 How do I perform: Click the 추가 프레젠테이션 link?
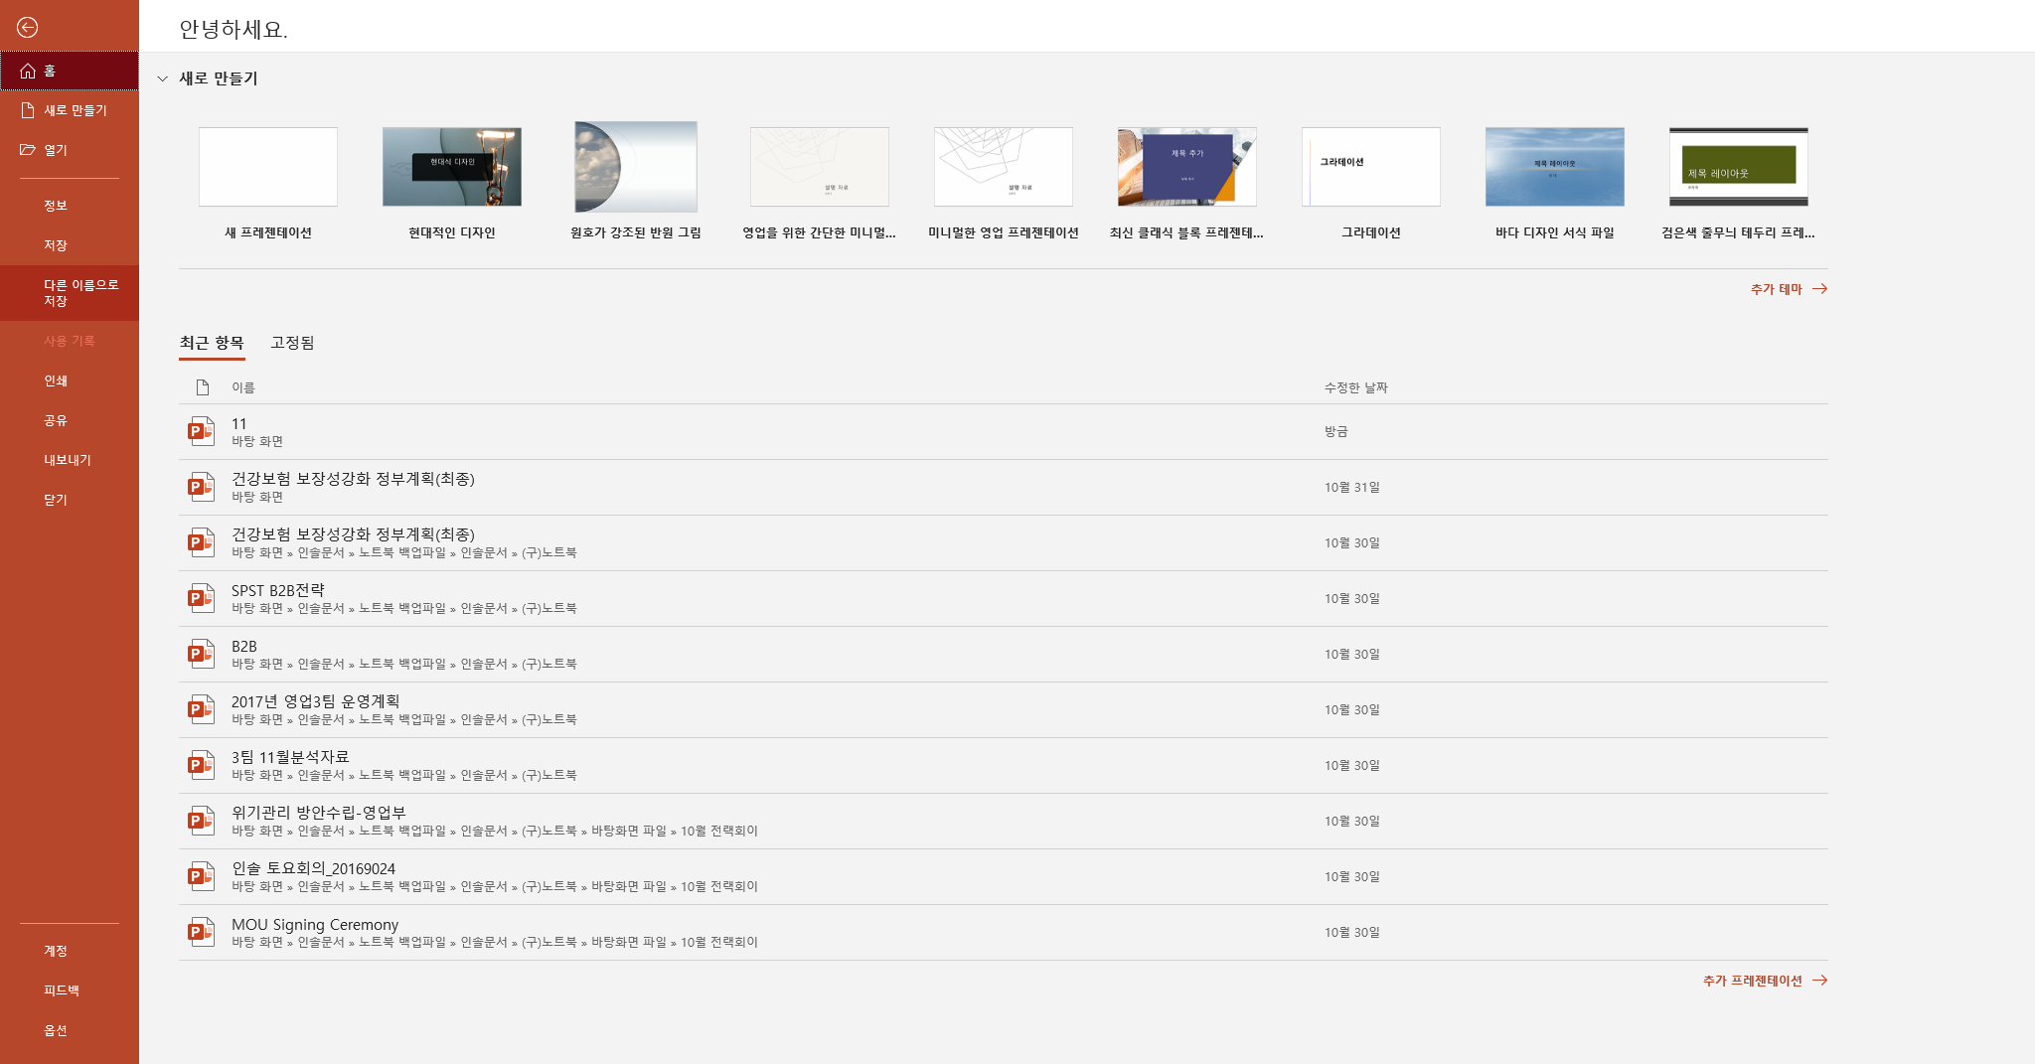point(1753,981)
